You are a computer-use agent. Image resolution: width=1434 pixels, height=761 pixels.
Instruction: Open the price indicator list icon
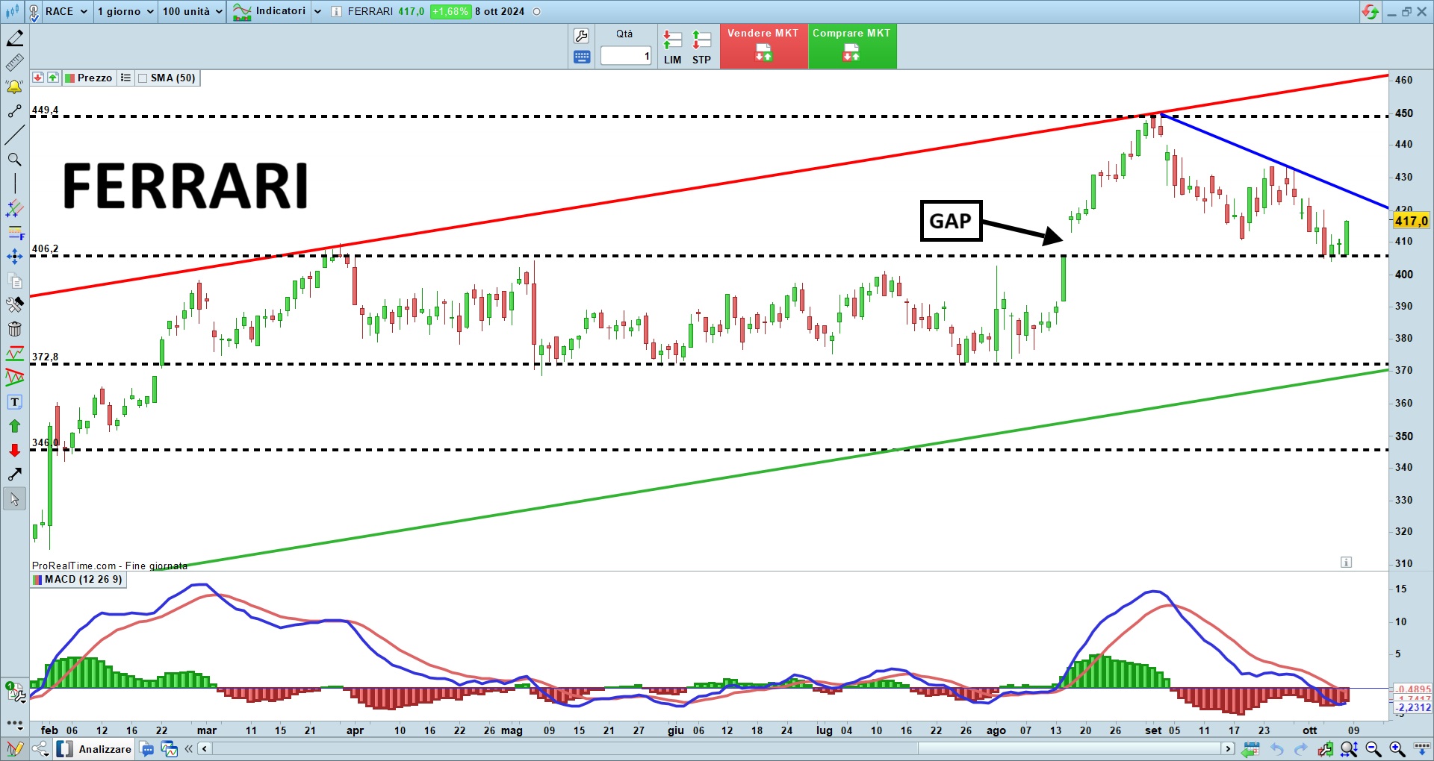(125, 78)
